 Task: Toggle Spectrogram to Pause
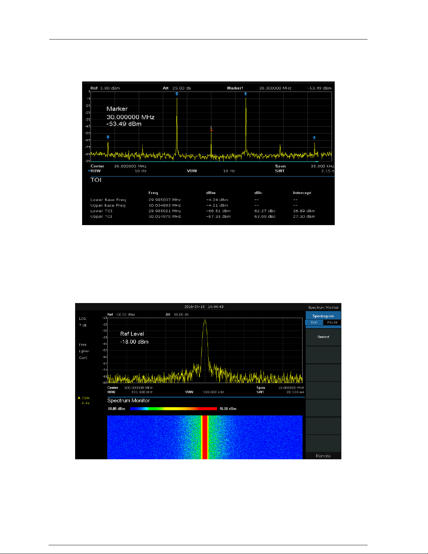click(x=332, y=322)
